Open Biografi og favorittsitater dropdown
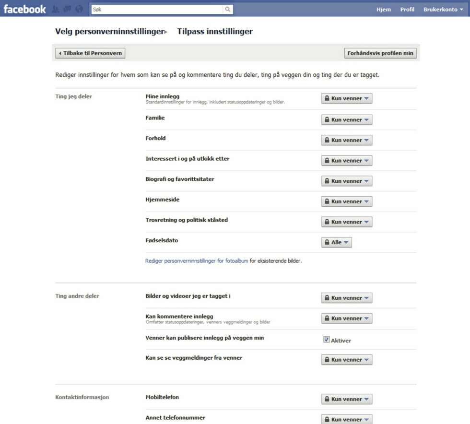This screenshot has width=470, height=424. point(347,181)
